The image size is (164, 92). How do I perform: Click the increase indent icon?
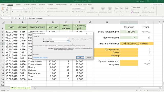coord(45,11)
